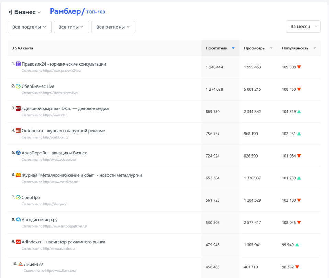Click the СберПро favicon
The height and width of the screenshot is (278, 329).
coord(18,197)
